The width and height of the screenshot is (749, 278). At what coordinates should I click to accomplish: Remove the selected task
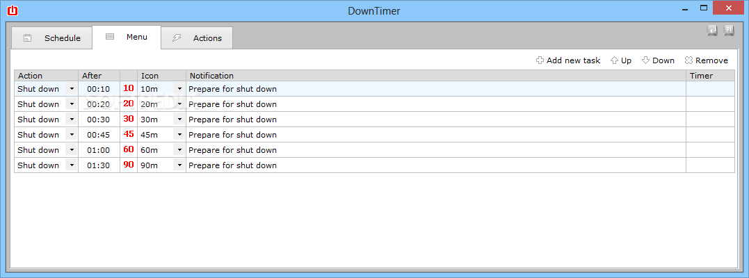706,60
